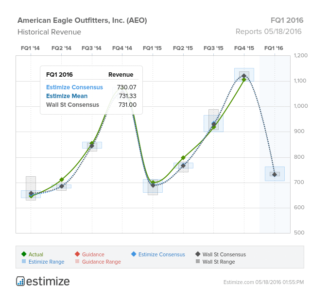This screenshot has height=301, width=328.
Task: Click the green Actual legend diamond
Action: click(24, 254)
